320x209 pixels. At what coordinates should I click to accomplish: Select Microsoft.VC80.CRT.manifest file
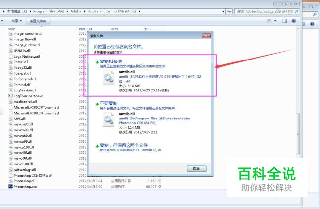[x=36, y=107]
